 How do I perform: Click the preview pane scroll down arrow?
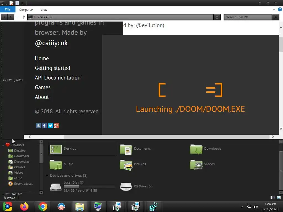coord(281,129)
